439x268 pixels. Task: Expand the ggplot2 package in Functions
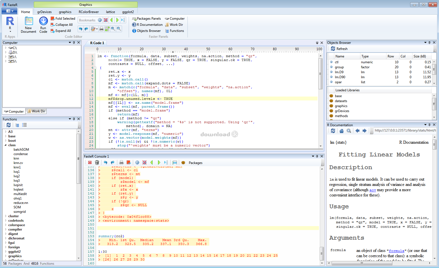click(x=6, y=252)
